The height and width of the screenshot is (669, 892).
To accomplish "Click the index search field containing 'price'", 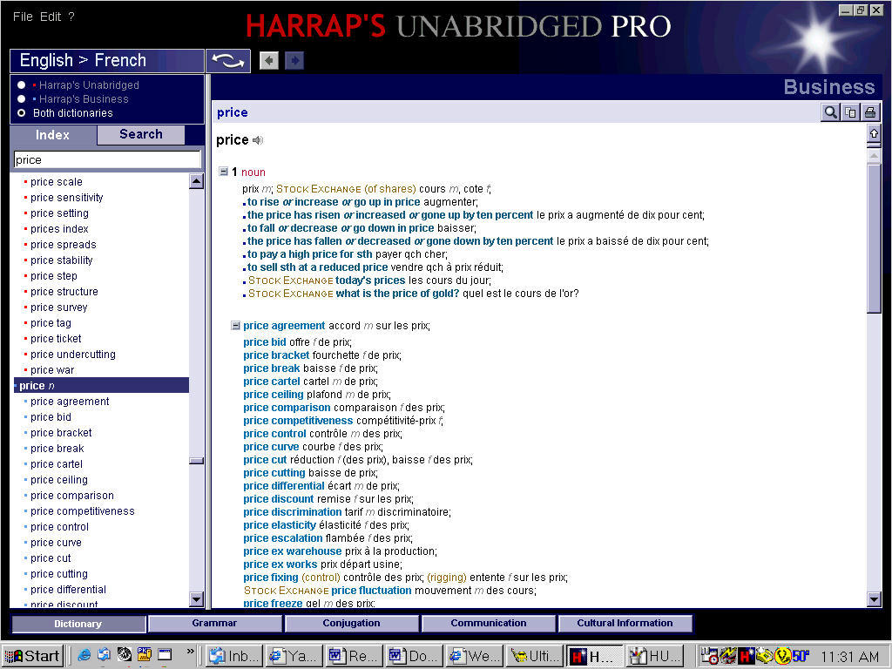I will [107, 160].
